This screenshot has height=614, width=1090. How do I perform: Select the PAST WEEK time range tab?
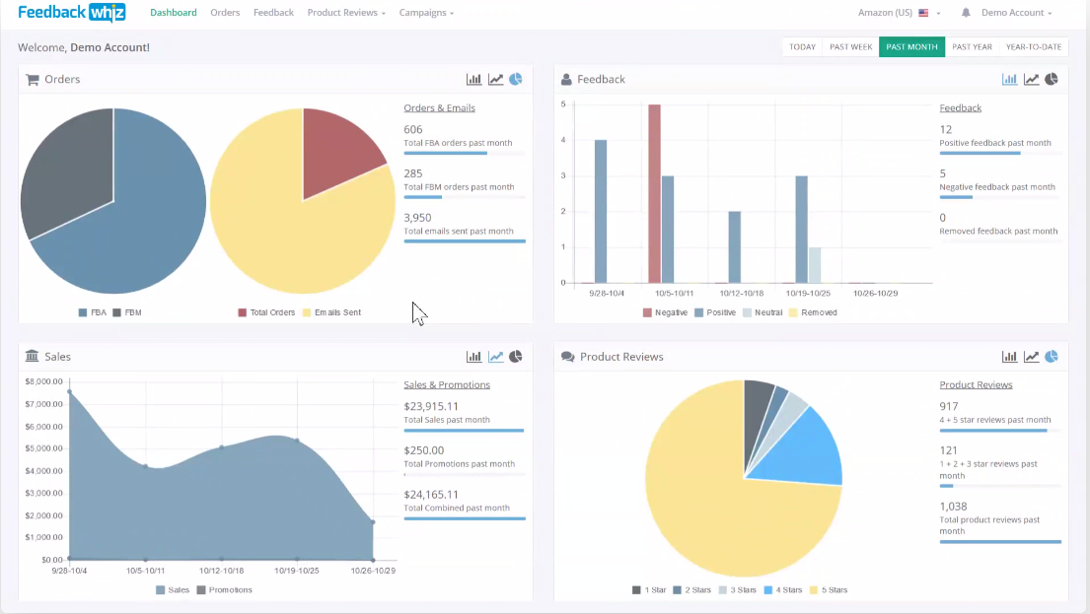(x=851, y=46)
